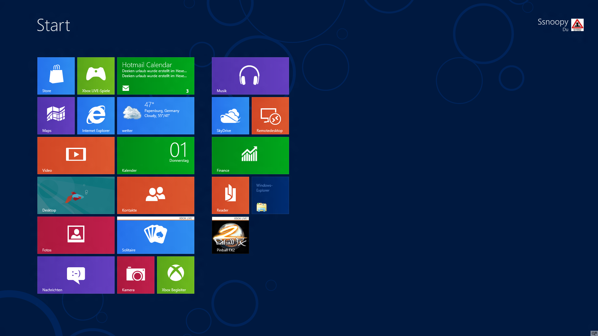This screenshot has width=598, height=336.
Task: Open the Hotmail Calendar mail tile
Action: point(156,76)
